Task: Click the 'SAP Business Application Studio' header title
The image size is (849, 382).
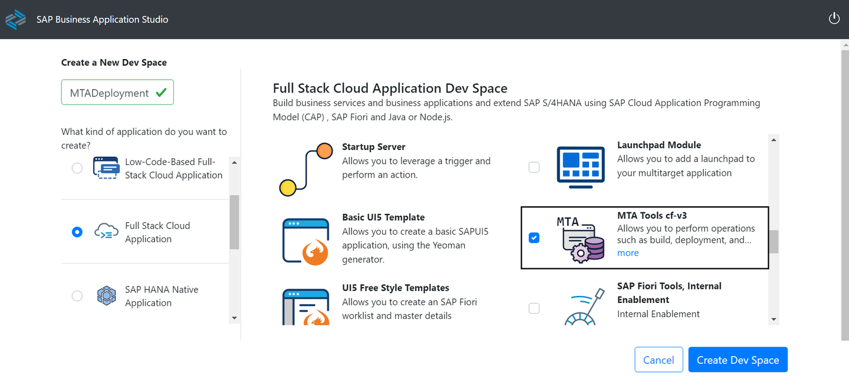Action: point(103,19)
